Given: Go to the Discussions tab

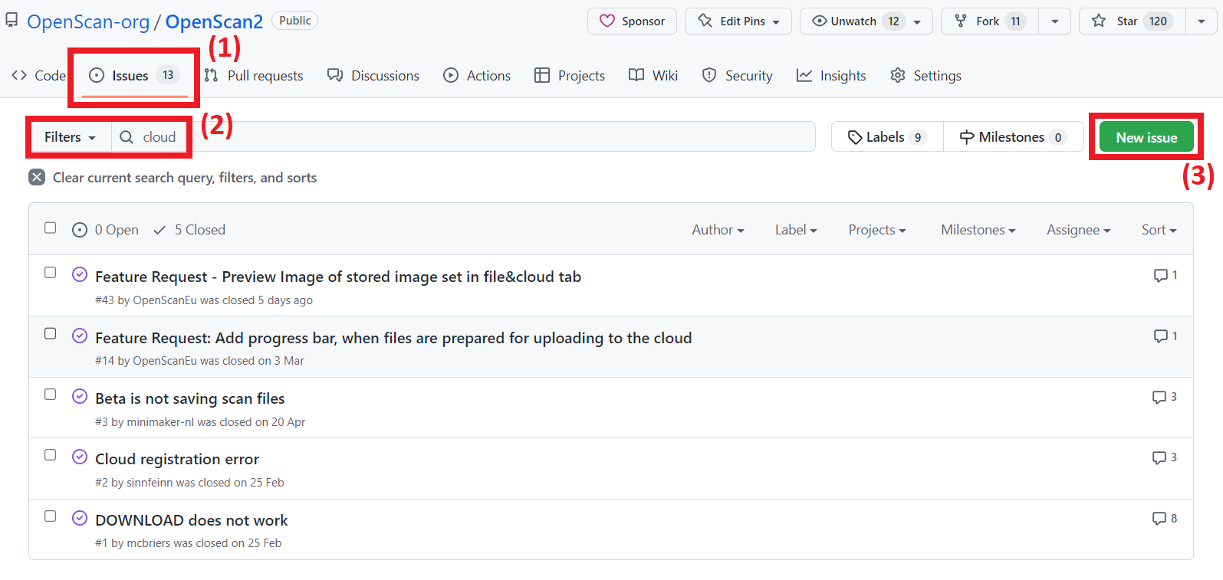Looking at the screenshot, I should (x=373, y=75).
